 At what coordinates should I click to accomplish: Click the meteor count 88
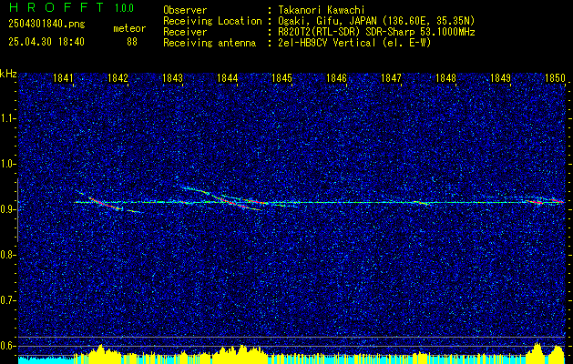[x=132, y=42]
